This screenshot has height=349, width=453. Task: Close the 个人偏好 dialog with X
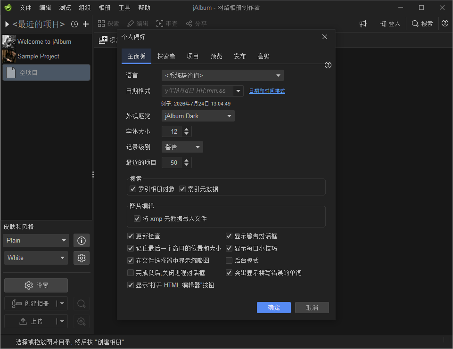click(x=325, y=37)
